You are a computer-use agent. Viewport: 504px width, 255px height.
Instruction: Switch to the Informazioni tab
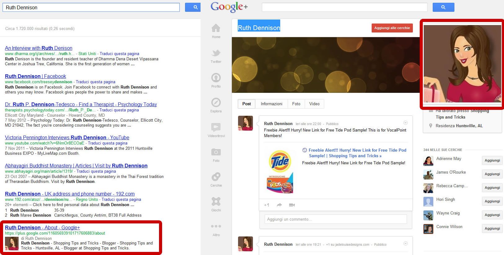(272, 104)
